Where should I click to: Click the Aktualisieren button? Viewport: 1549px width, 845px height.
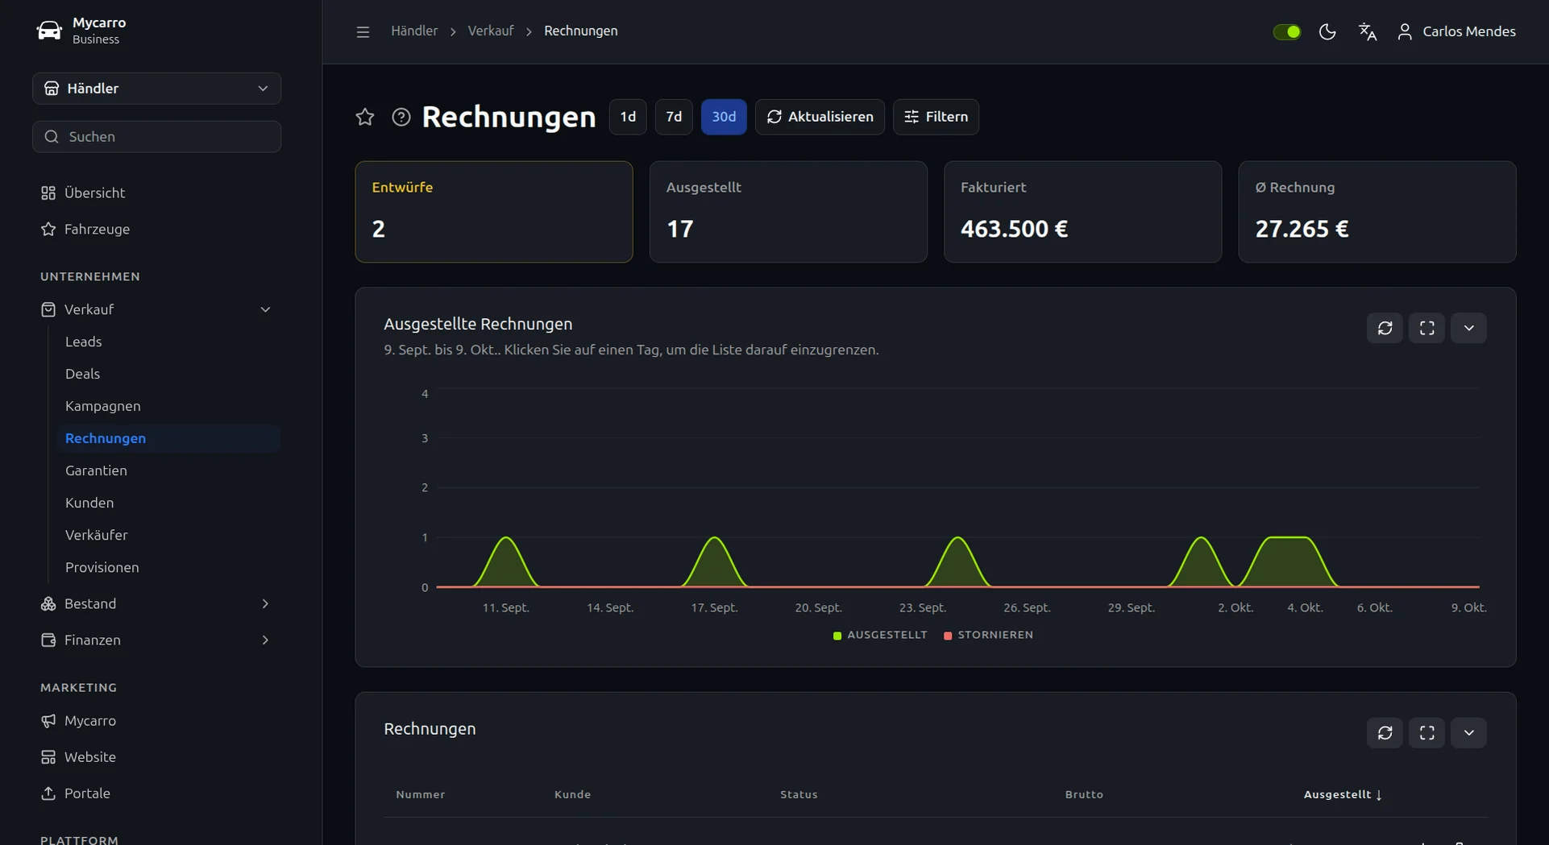tap(820, 117)
